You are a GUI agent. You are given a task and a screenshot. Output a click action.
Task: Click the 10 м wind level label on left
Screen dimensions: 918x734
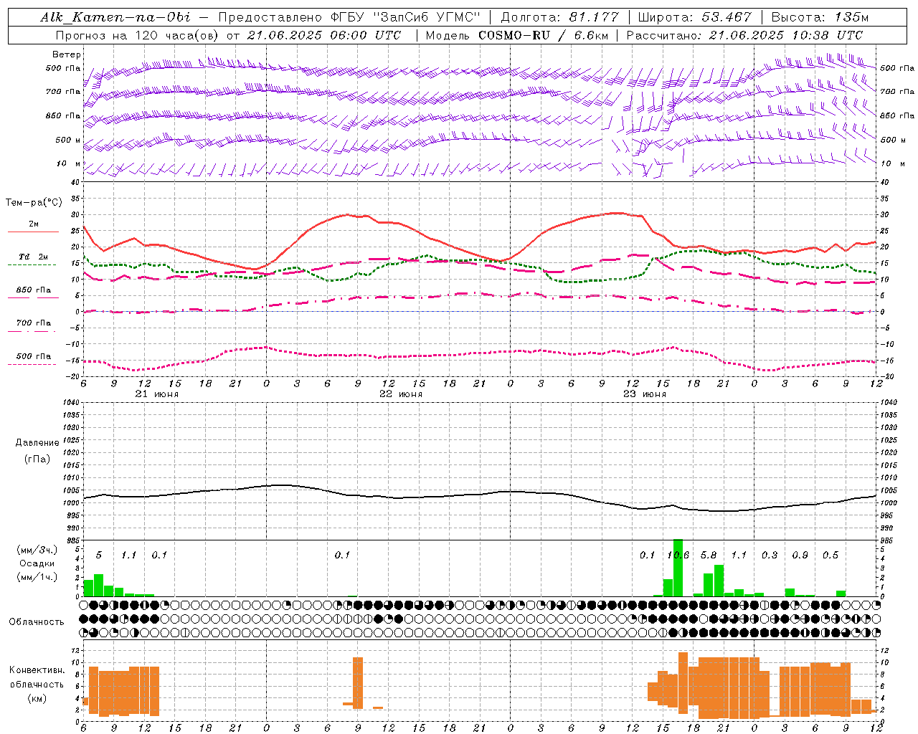pos(69,163)
